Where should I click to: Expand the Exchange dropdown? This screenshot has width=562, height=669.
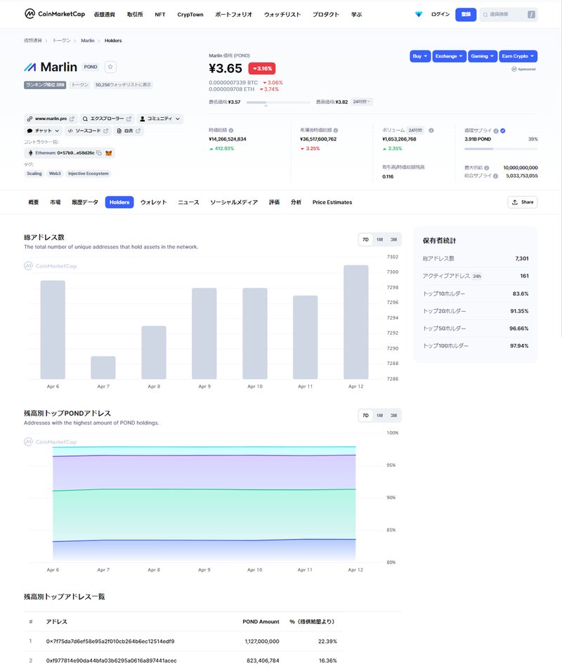[449, 56]
